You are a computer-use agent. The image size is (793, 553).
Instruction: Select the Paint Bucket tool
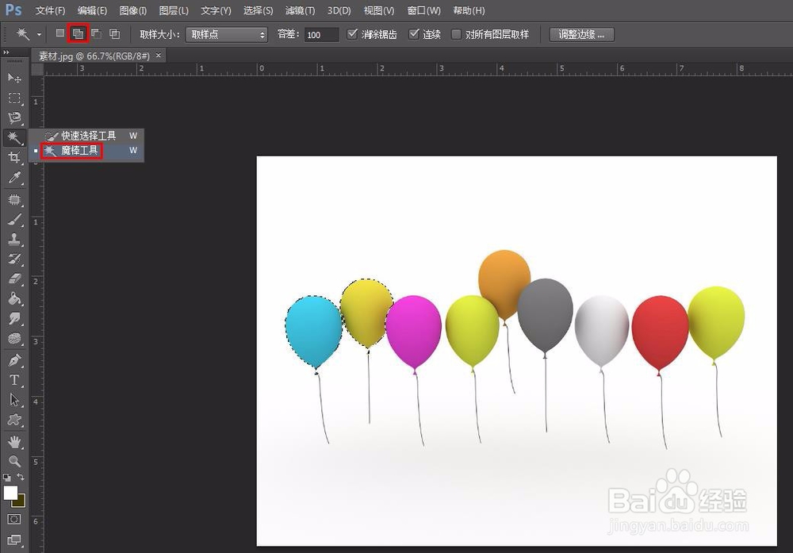14,298
